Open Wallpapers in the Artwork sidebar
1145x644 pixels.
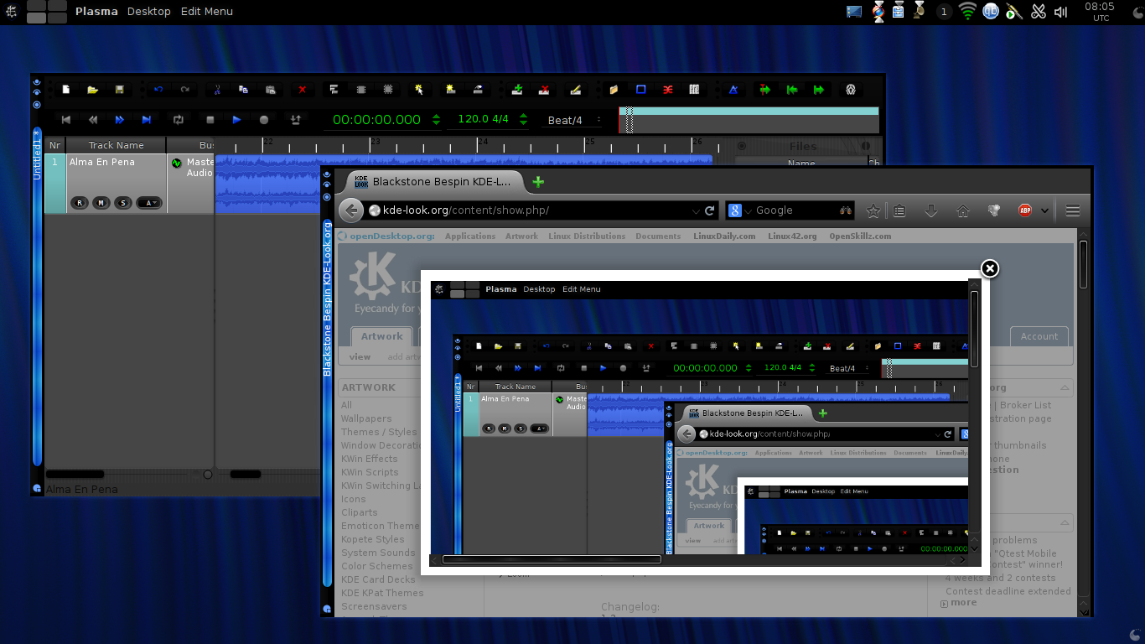[x=366, y=418]
